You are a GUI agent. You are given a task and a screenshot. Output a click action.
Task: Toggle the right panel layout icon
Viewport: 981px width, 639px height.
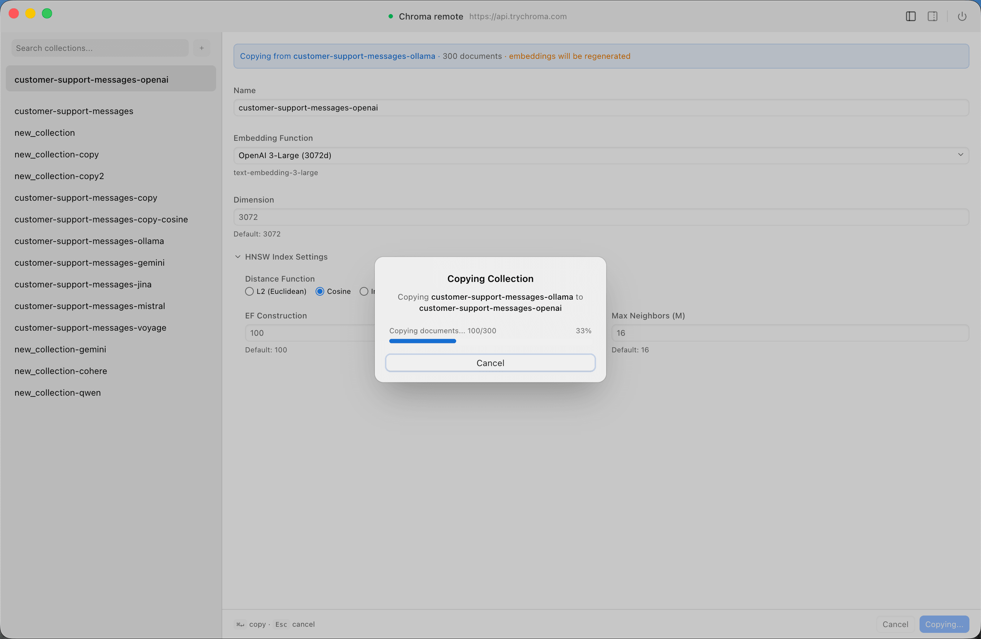pyautogui.click(x=933, y=16)
